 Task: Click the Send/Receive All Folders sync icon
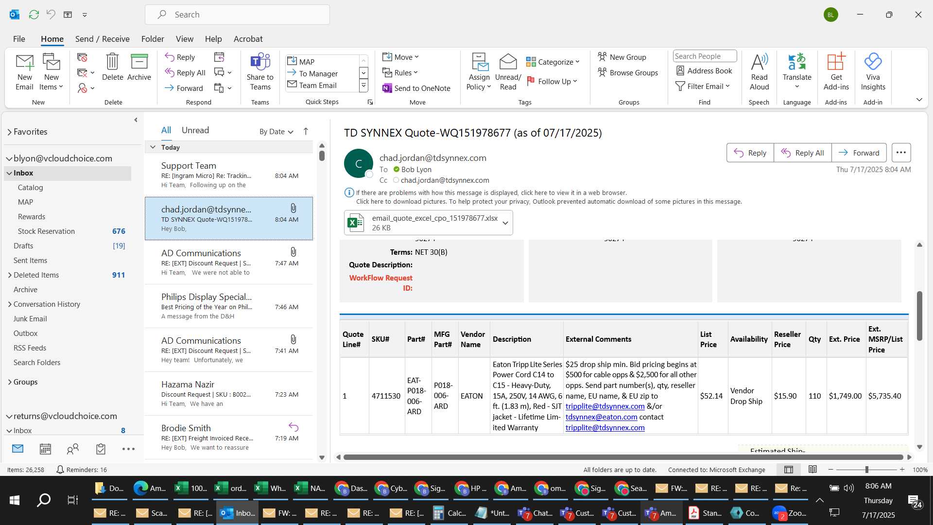34,15
